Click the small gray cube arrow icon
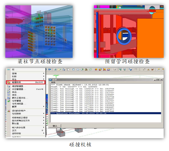 (115, 70)
